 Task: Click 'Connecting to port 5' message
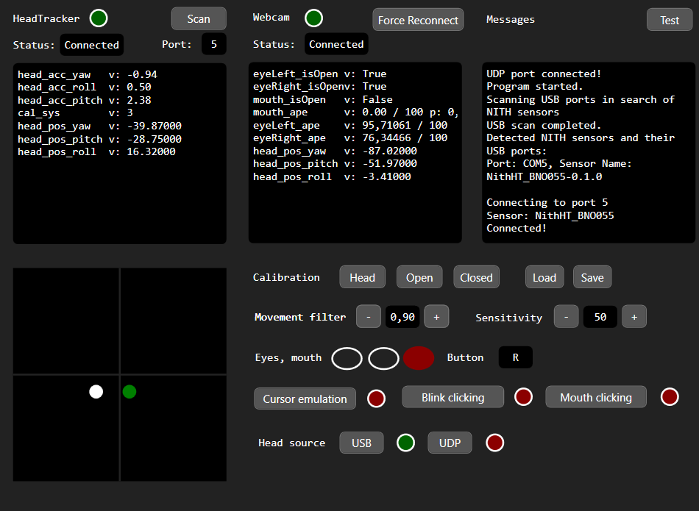[547, 202]
